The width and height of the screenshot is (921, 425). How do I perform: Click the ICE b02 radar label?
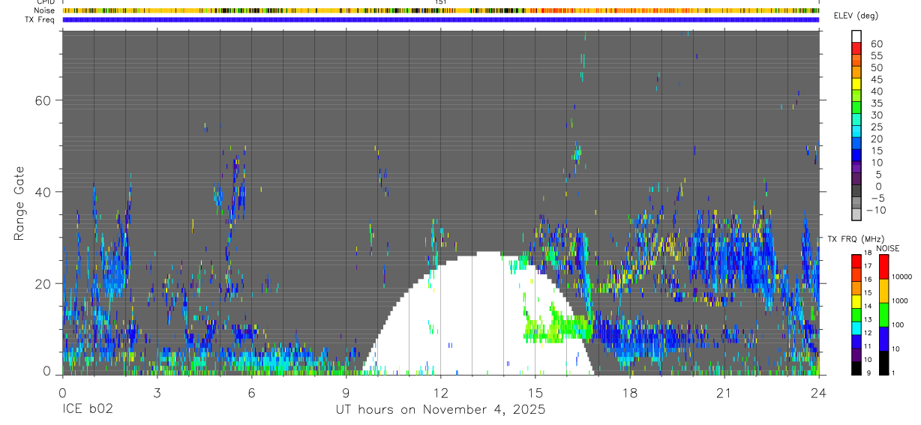pyautogui.click(x=88, y=410)
